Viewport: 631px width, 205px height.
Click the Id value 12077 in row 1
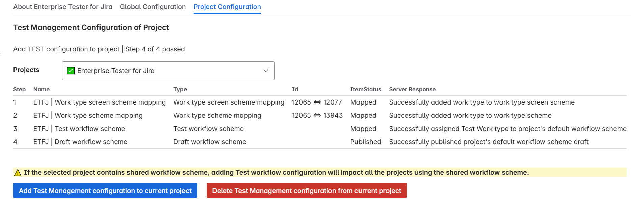[333, 102]
